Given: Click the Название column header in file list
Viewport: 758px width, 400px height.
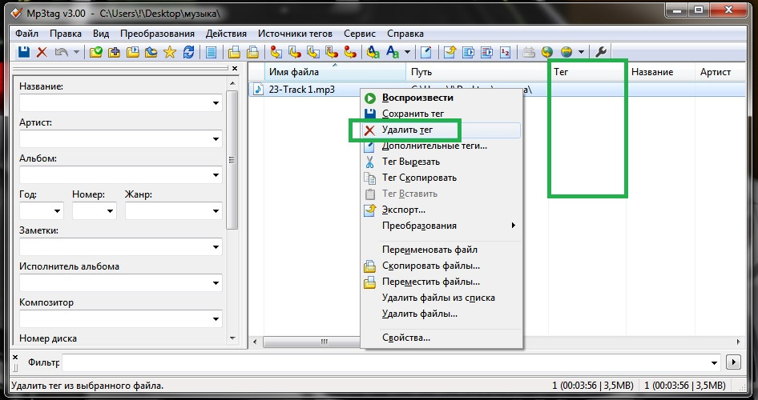Looking at the screenshot, I should tap(660, 72).
